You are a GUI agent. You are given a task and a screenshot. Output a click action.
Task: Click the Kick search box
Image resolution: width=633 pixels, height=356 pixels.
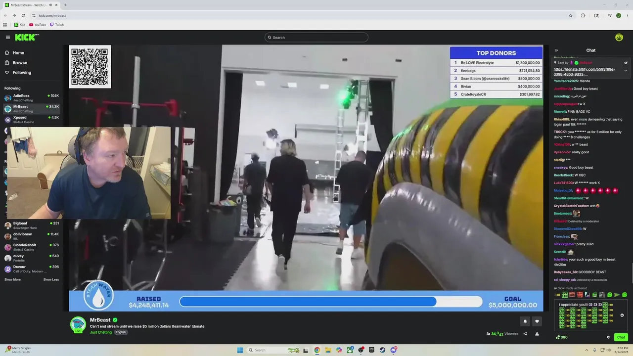pos(316,38)
